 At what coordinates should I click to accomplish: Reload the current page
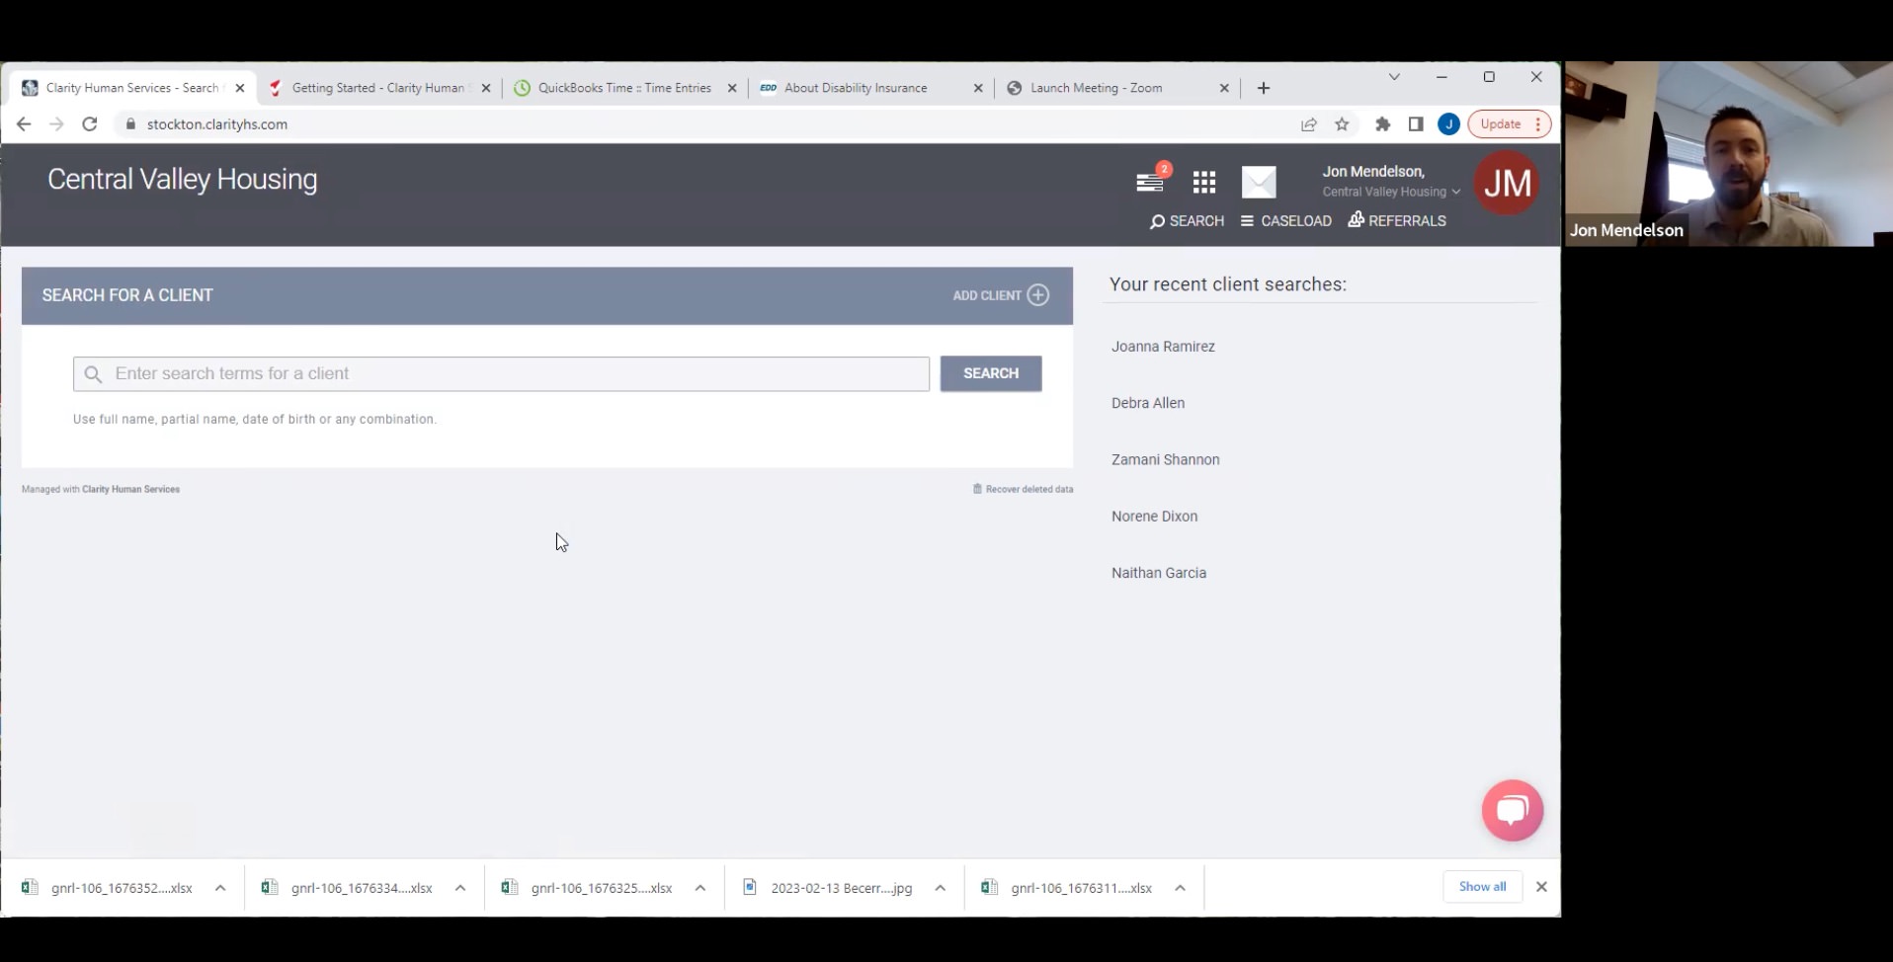[90, 123]
